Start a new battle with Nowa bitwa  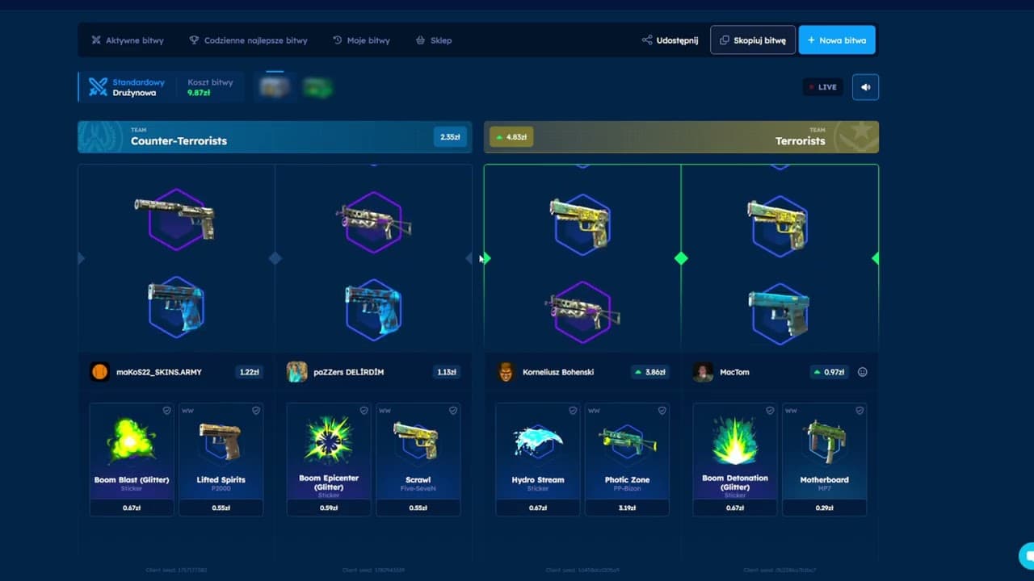837,40
